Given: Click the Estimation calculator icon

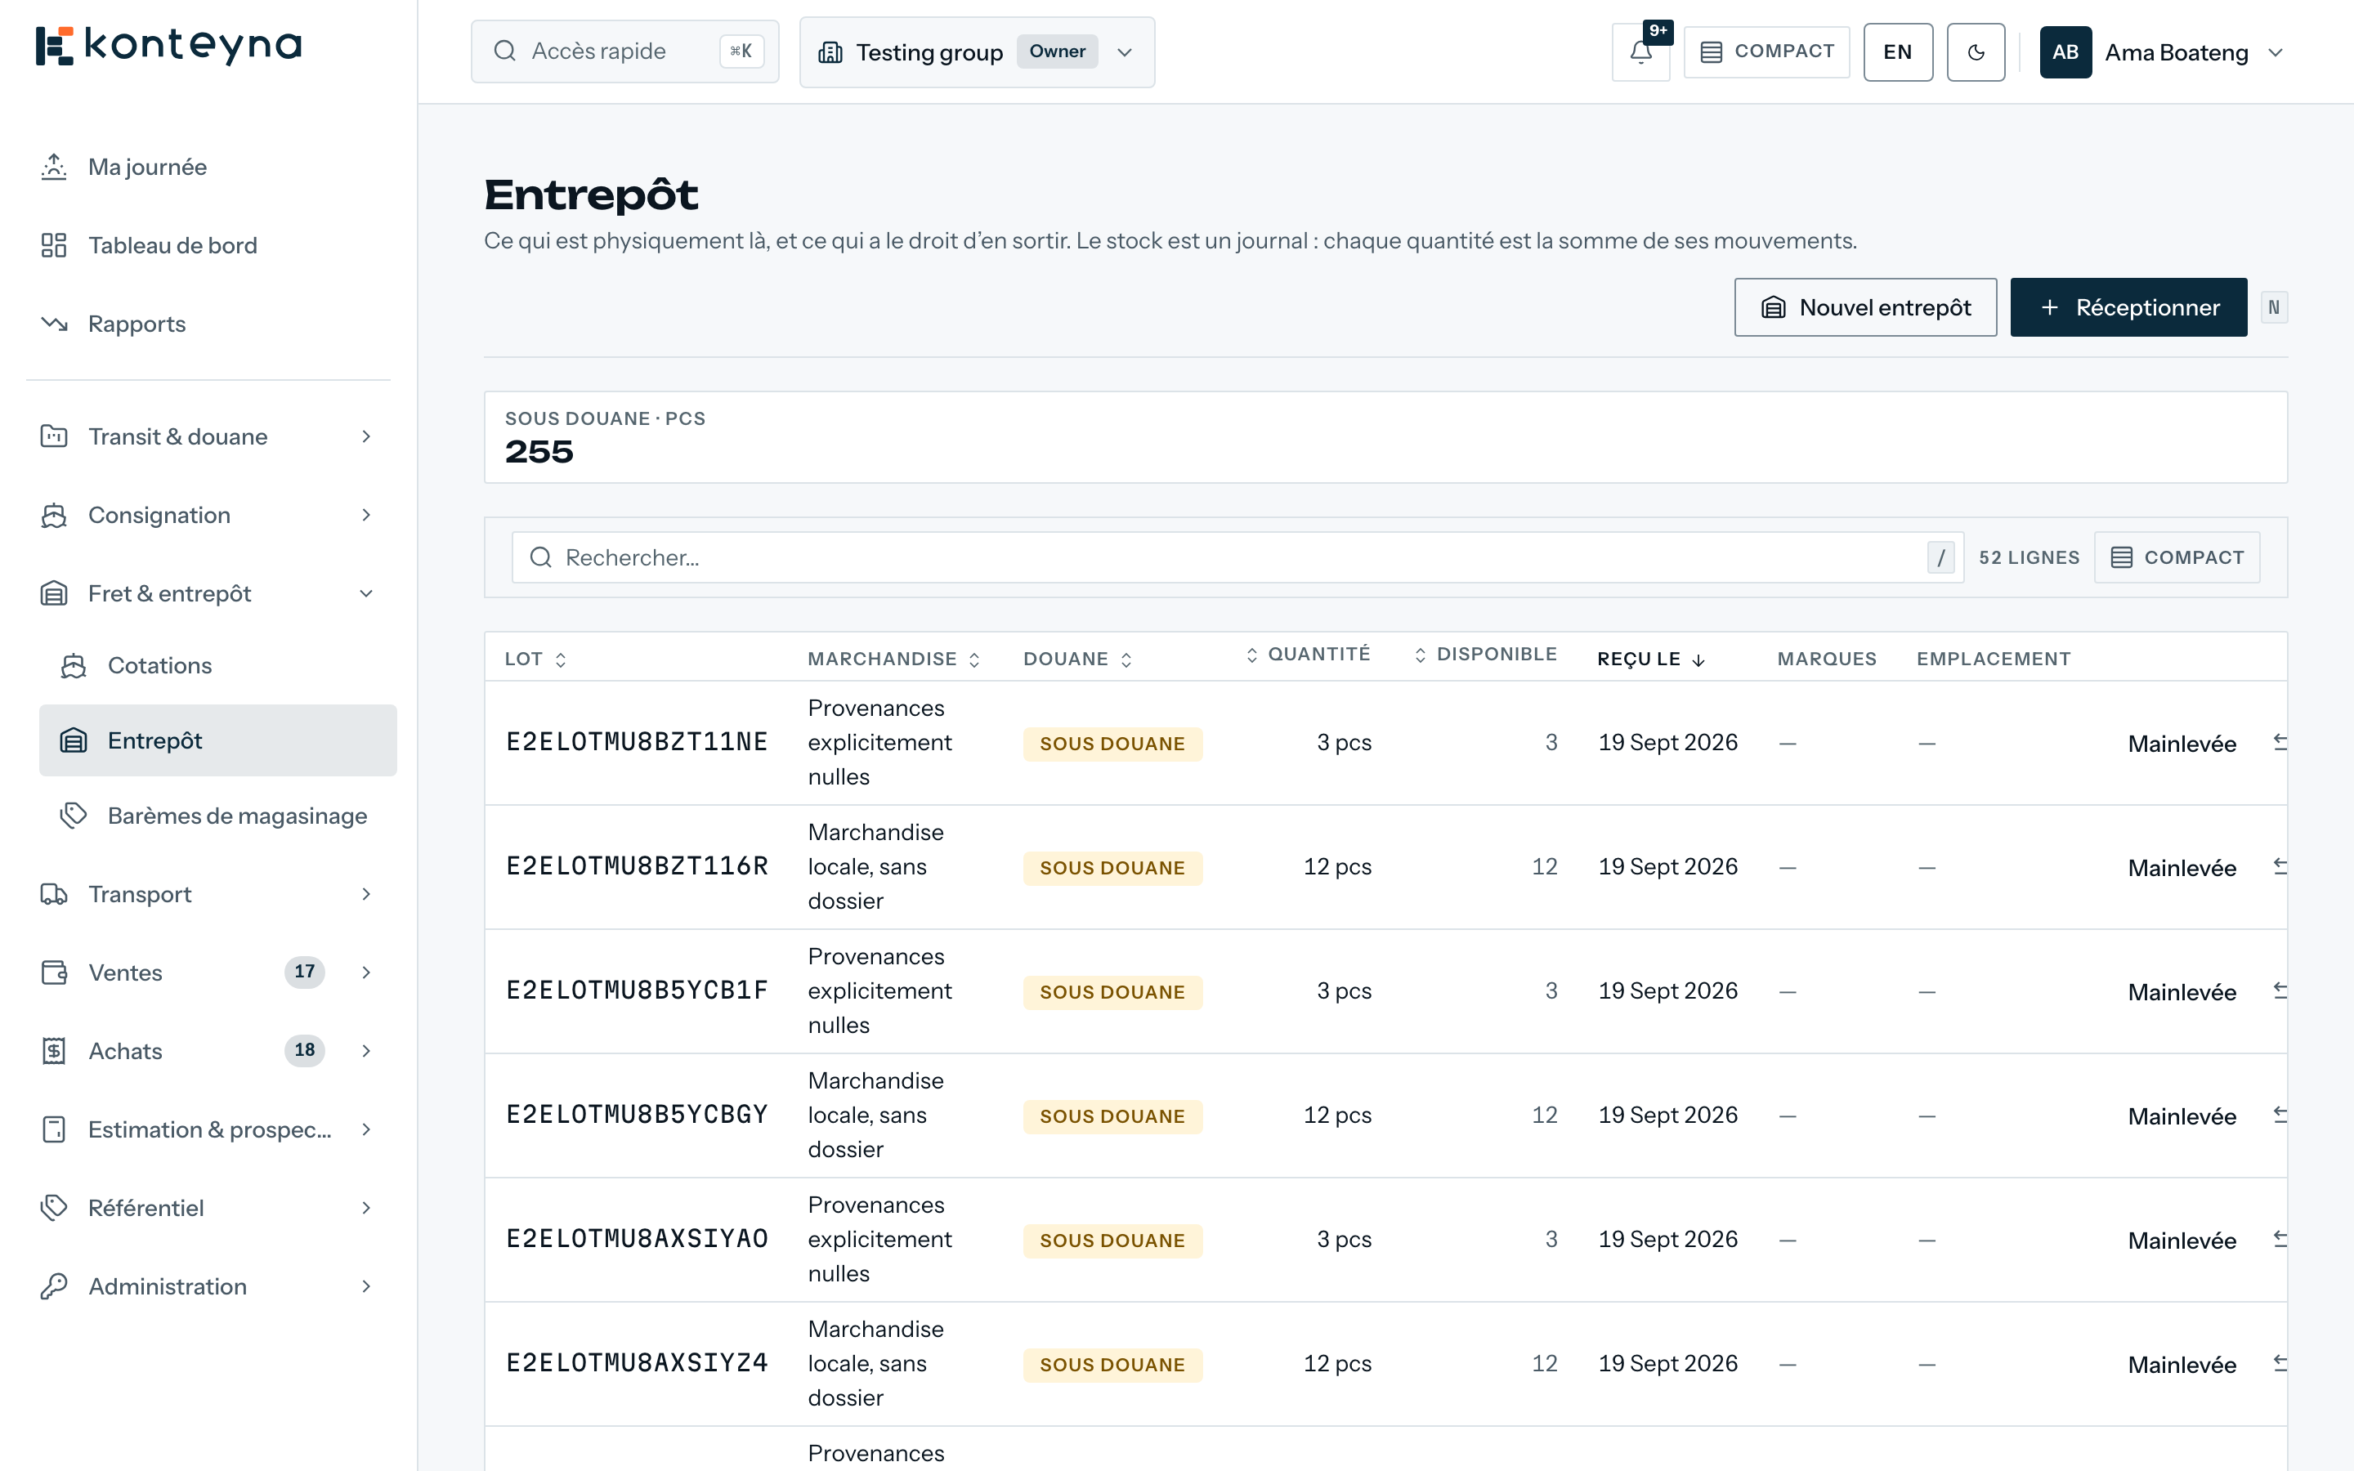Looking at the screenshot, I should 53,1129.
